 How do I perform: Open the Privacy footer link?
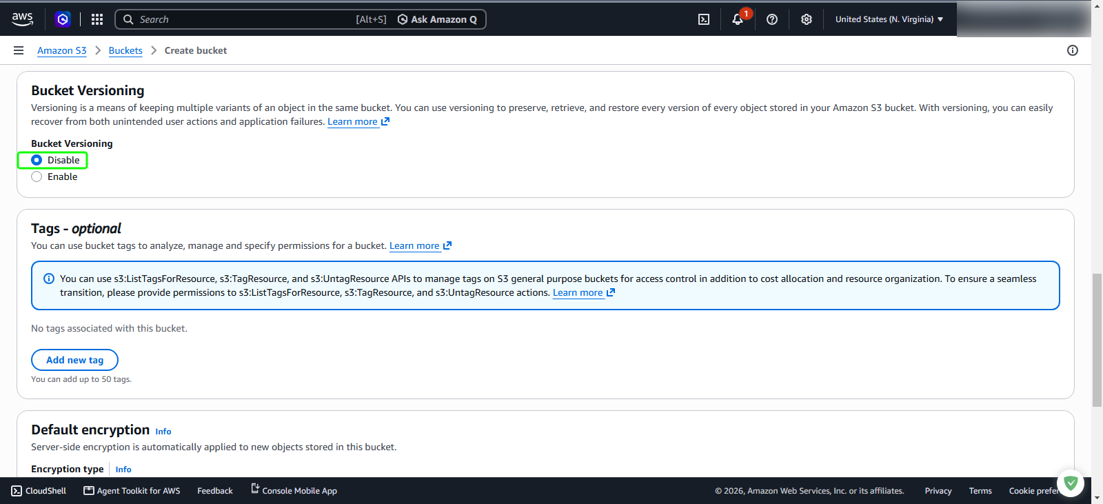pos(938,491)
